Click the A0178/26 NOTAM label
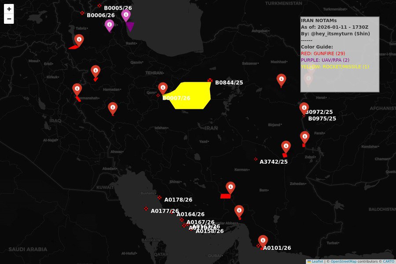 (178, 200)
